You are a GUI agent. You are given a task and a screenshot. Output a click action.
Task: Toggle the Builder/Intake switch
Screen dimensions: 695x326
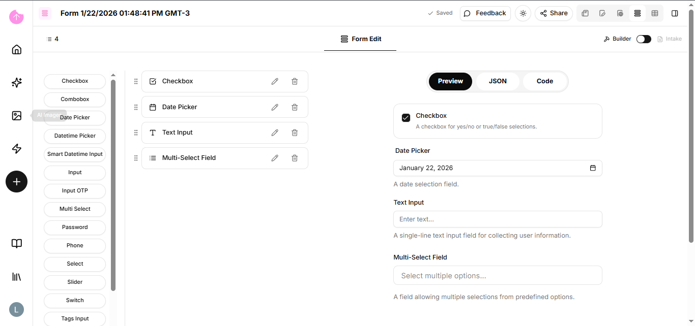[644, 39]
